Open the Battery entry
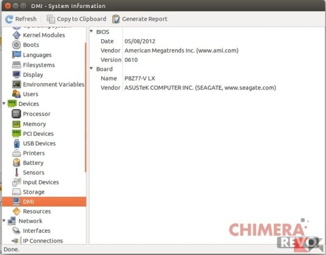The image size is (326, 255). point(33,163)
